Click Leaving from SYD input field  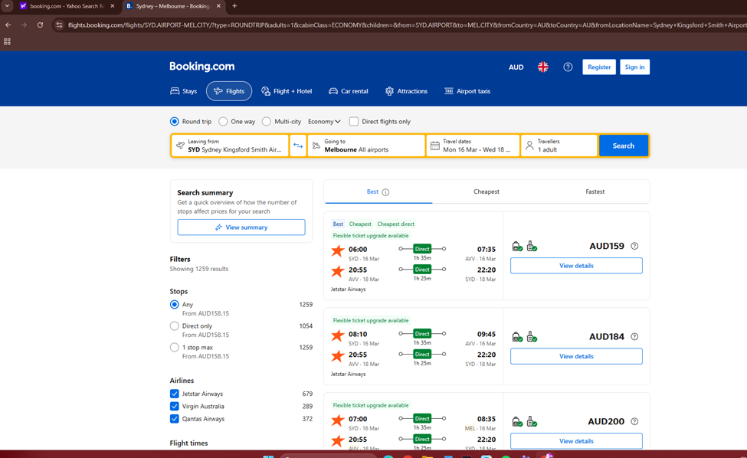coord(230,146)
